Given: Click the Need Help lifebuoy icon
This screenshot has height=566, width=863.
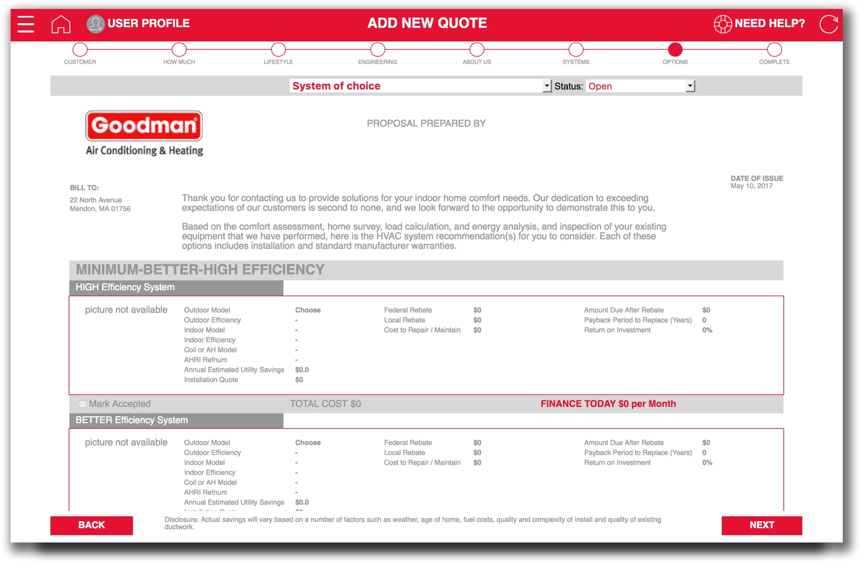Looking at the screenshot, I should point(722,24).
